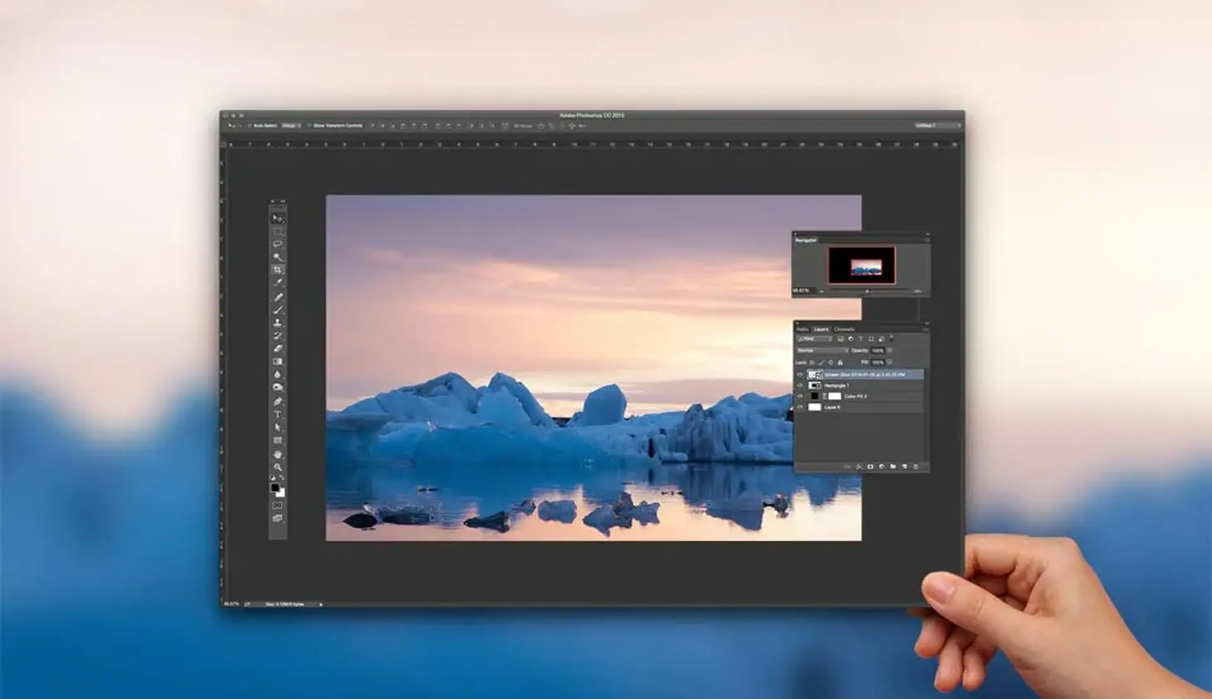Click the Change Screen Mode icon
1212x699 pixels.
(x=278, y=519)
